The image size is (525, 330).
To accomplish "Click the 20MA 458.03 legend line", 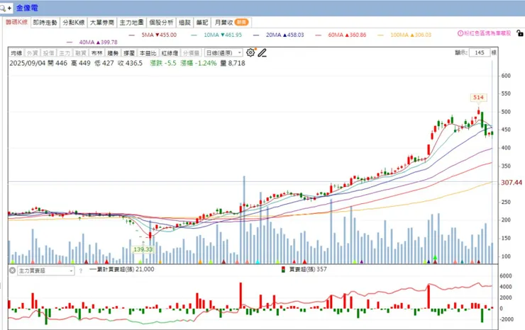I will 279,35.
